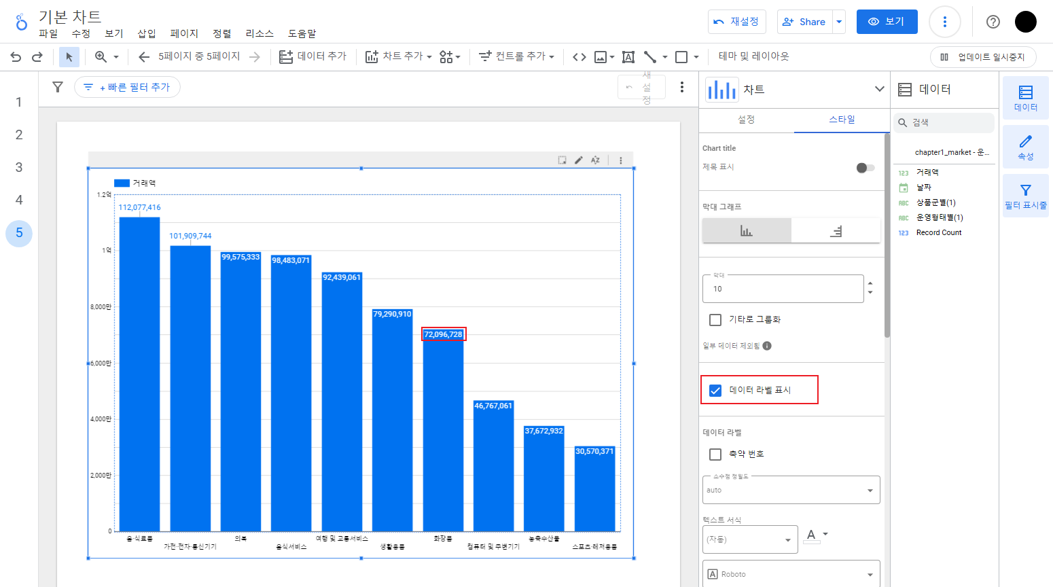The image size is (1053, 587).
Task: Open rectangle shape dropdown arrow
Action: (696, 57)
